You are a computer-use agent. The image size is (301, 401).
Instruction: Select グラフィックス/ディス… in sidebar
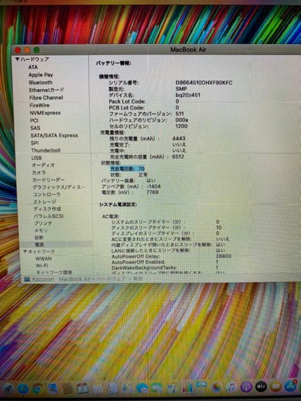pyautogui.click(x=59, y=187)
